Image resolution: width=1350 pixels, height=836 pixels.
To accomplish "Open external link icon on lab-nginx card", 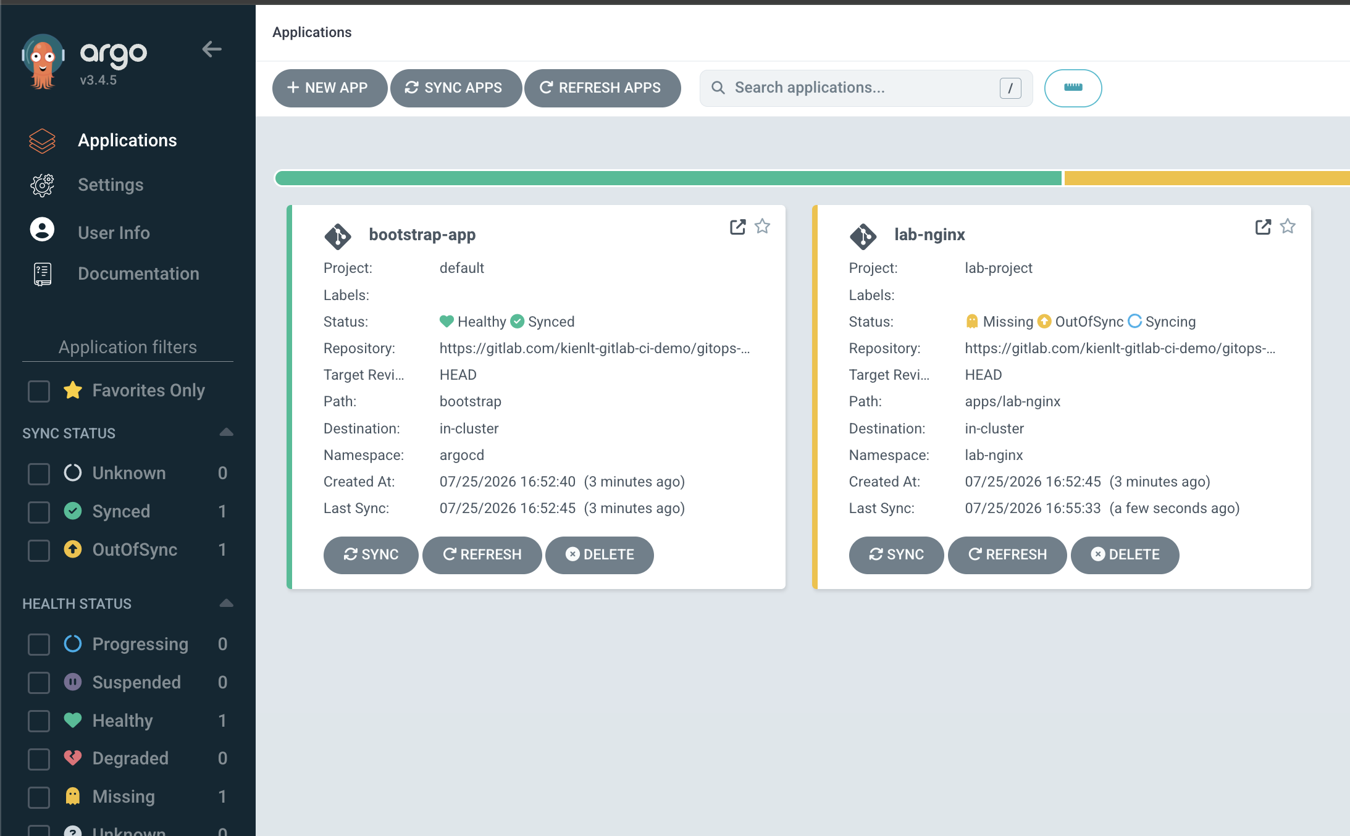I will 1263,227.
